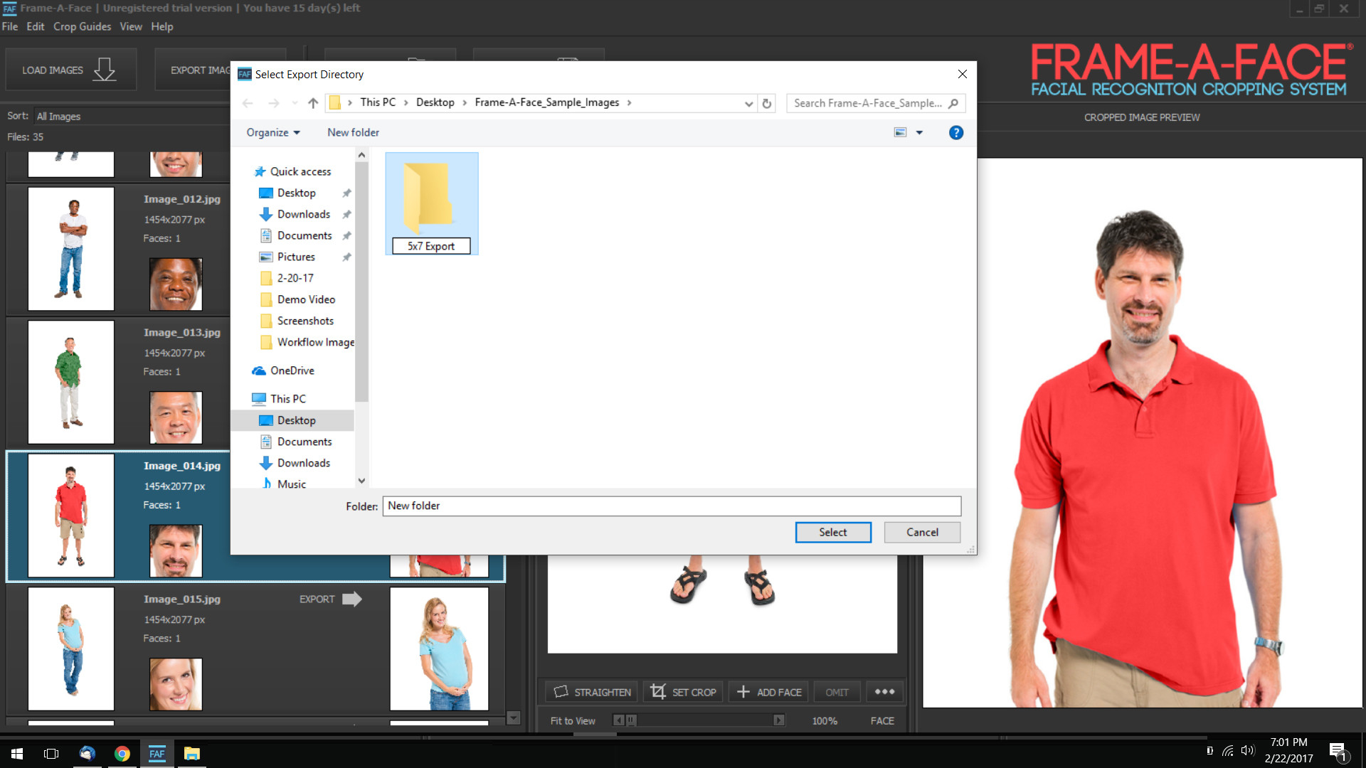The height and width of the screenshot is (768, 1366).
Task: Click the Straighten tool icon
Action: pos(561,692)
